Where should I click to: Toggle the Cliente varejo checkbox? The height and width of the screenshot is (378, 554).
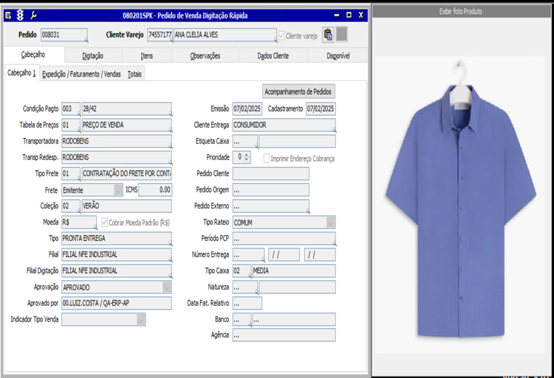click(282, 36)
